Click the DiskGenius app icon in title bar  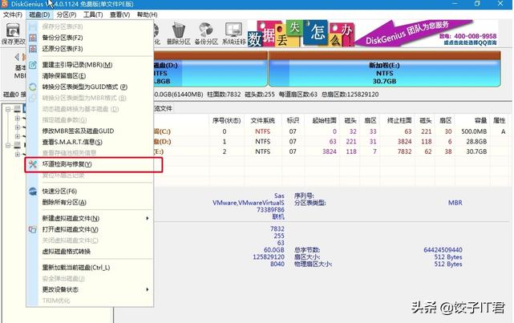click(5, 4)
